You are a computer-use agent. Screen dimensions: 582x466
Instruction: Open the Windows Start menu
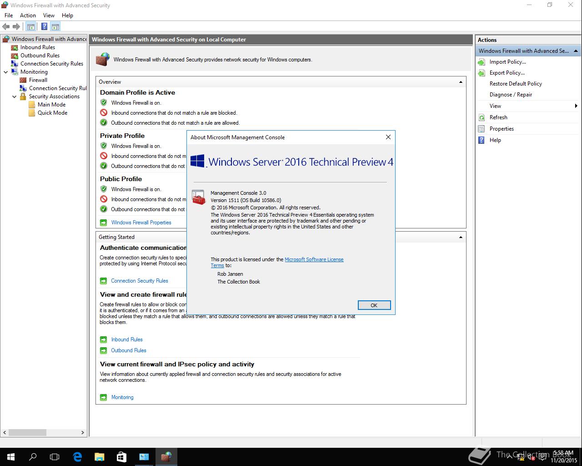click(x=11, y=457)
